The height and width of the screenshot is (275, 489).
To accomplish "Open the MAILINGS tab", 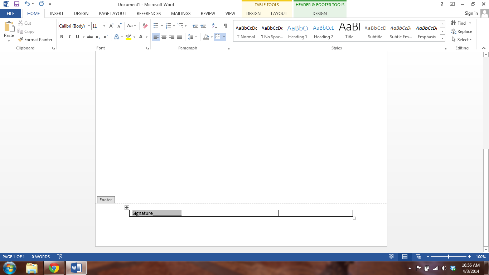I will click(181, 14).
